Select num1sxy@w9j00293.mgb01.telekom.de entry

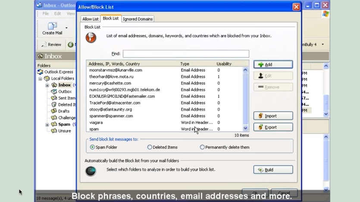[165, 90]
